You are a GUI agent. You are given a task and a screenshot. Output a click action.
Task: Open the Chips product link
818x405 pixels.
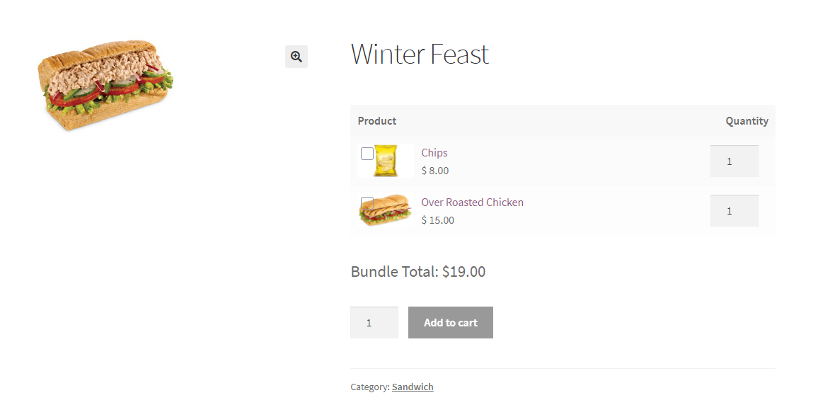click(434, 153)
